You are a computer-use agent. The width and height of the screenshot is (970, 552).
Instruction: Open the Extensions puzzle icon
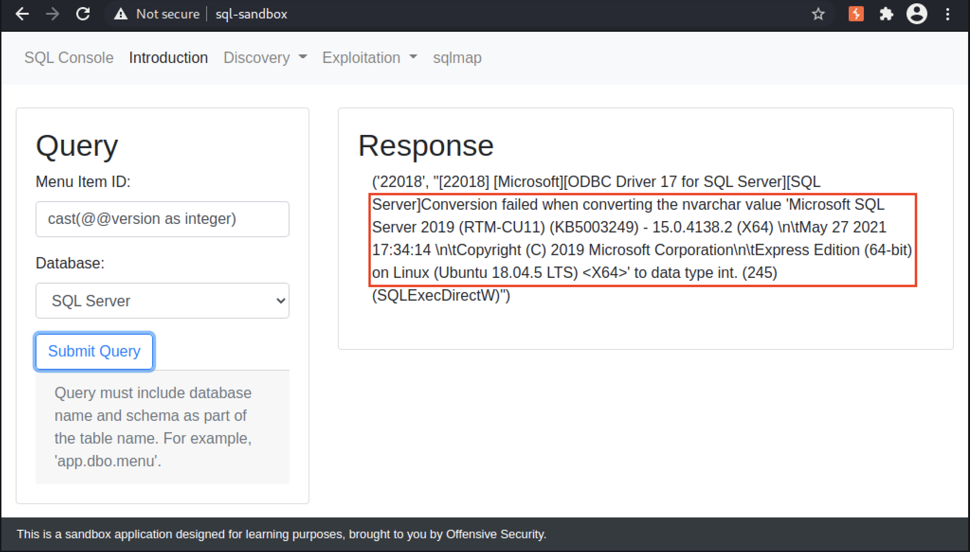pyautogui.click(x=886, y=14)
